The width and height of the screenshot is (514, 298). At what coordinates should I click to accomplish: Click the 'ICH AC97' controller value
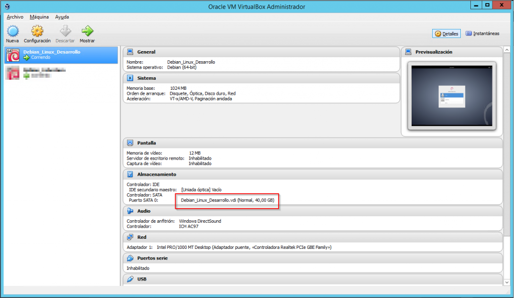pos(189,226)
